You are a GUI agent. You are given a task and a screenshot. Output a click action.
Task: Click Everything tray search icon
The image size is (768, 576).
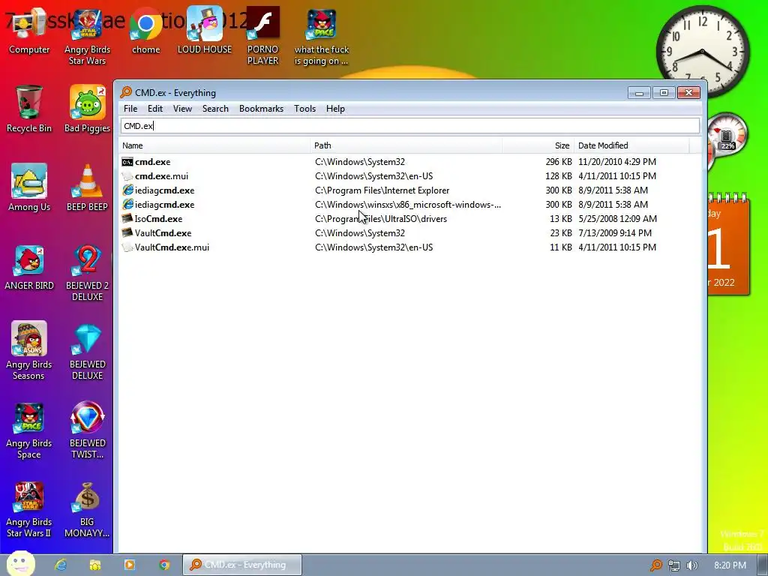click(655, 565)
